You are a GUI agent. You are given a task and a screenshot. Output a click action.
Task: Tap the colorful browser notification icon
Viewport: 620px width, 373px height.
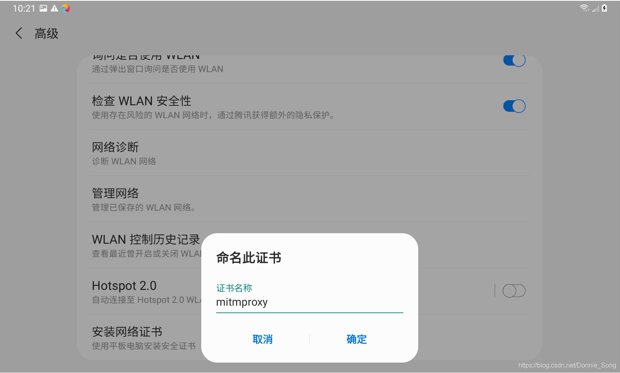point(65,8)
